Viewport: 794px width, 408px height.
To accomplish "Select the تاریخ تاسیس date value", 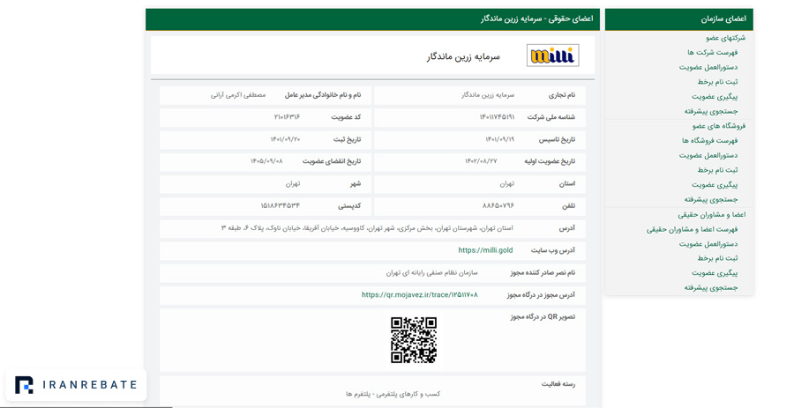I will pyautogui.click(x=500, y=139).
